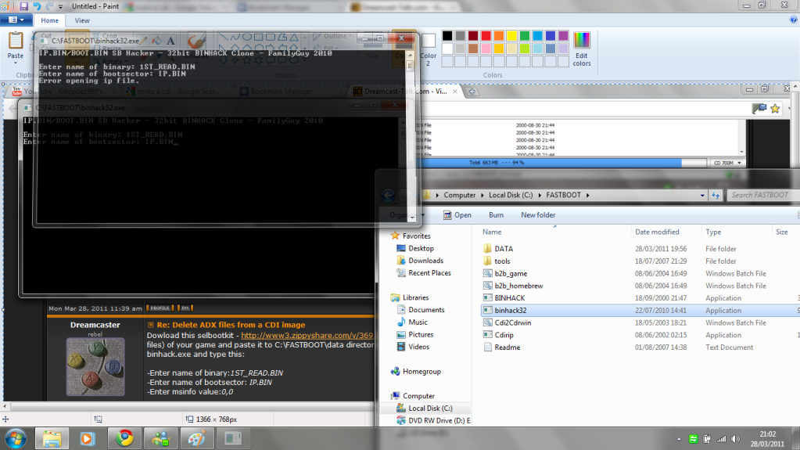The image size is (800, 450).
Task: Select the Cdirip application file
Action: (504, 335)
